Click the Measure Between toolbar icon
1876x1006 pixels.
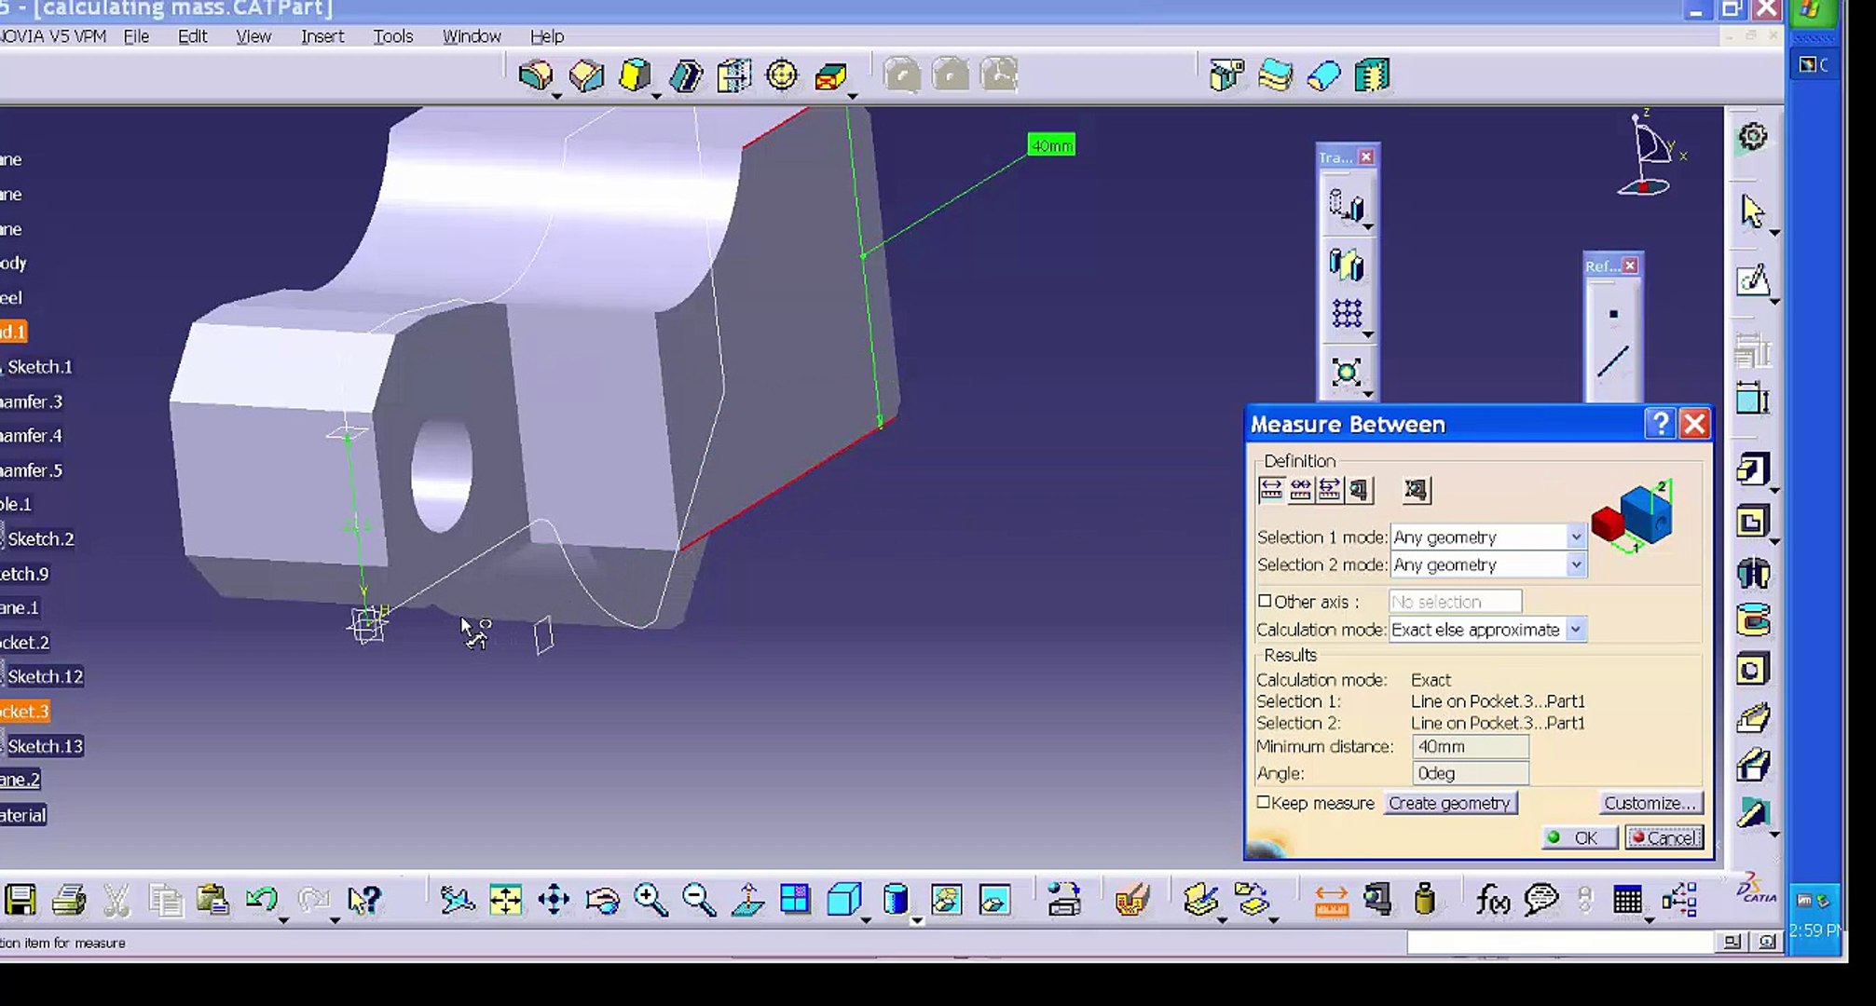1331,900
